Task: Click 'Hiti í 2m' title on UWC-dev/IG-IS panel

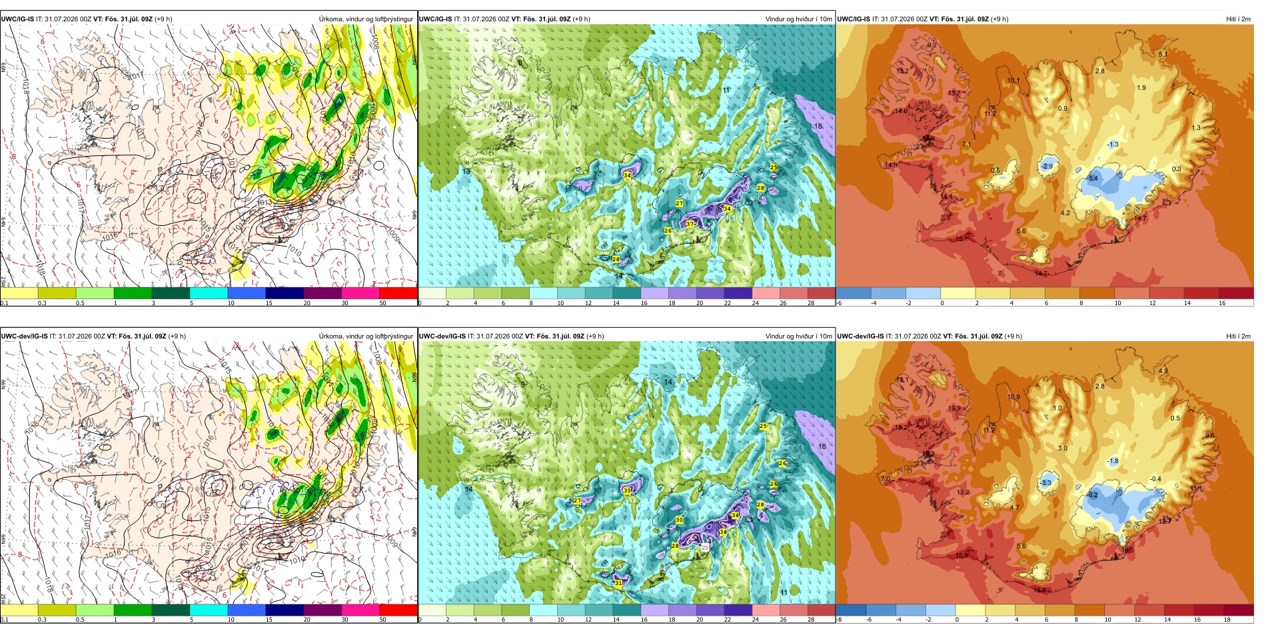Action: [1238, 336]
